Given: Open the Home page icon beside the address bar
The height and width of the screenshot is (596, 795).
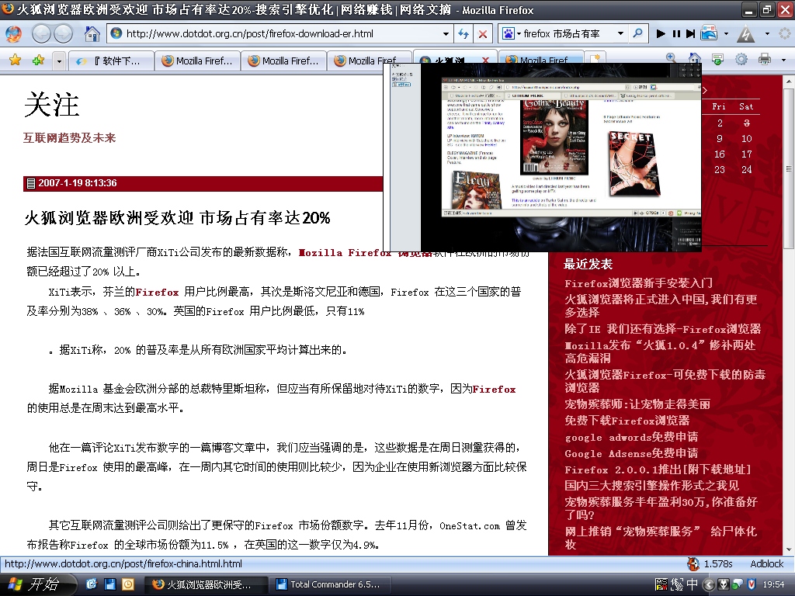Looking at the screenshot, I should (92, 34).
